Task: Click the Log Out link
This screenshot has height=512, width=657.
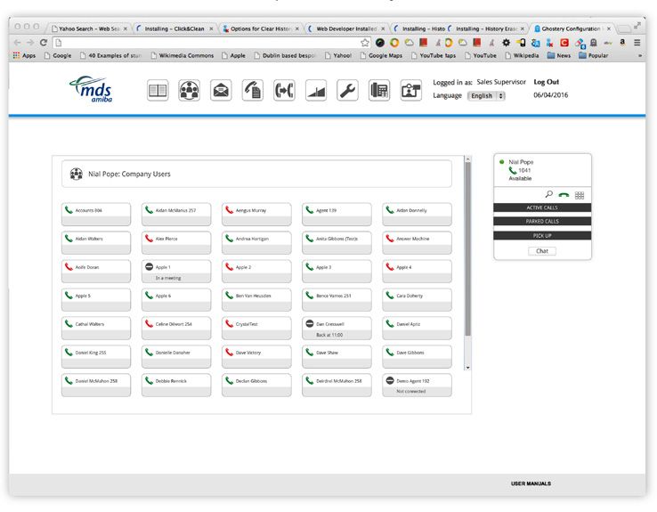Action: (x=546, y=82)
